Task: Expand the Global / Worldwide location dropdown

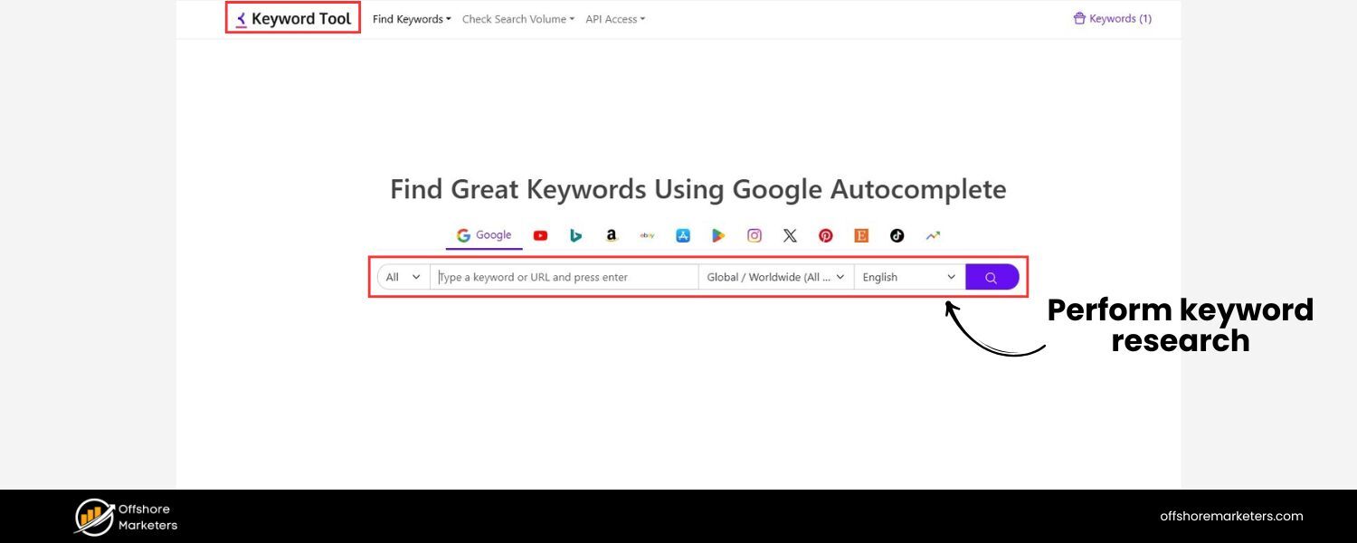Action: pos(774,277)
